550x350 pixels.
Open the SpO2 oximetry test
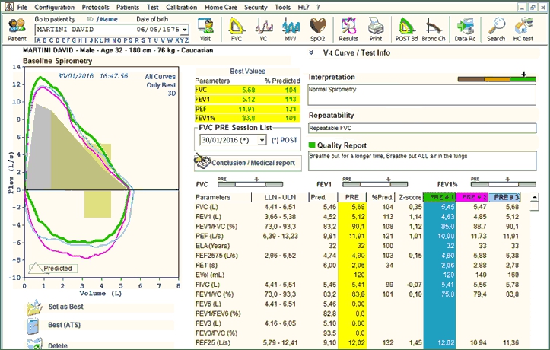[320, 27]
